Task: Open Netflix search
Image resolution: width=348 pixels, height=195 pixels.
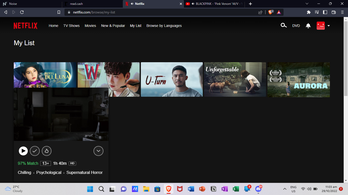Action: coord(284,25)
